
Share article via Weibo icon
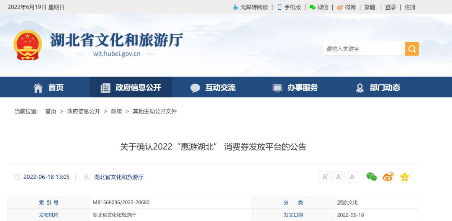coord(388,177)
